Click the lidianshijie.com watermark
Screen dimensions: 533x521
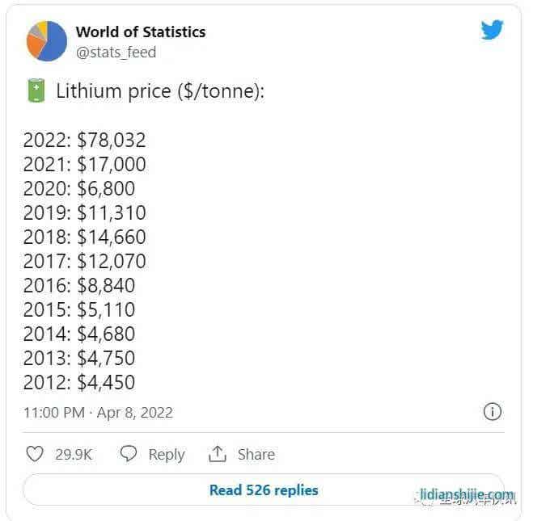(467, 495)
